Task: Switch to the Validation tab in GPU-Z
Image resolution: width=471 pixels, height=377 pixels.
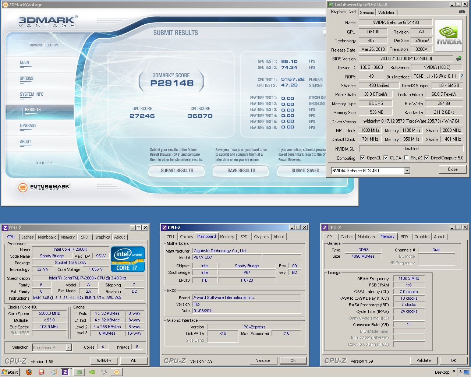Action: click(387, 12)
